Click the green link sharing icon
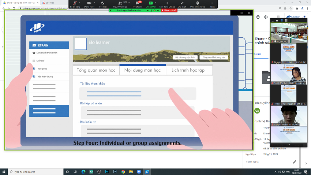The image size is (311, 175). 257,110
